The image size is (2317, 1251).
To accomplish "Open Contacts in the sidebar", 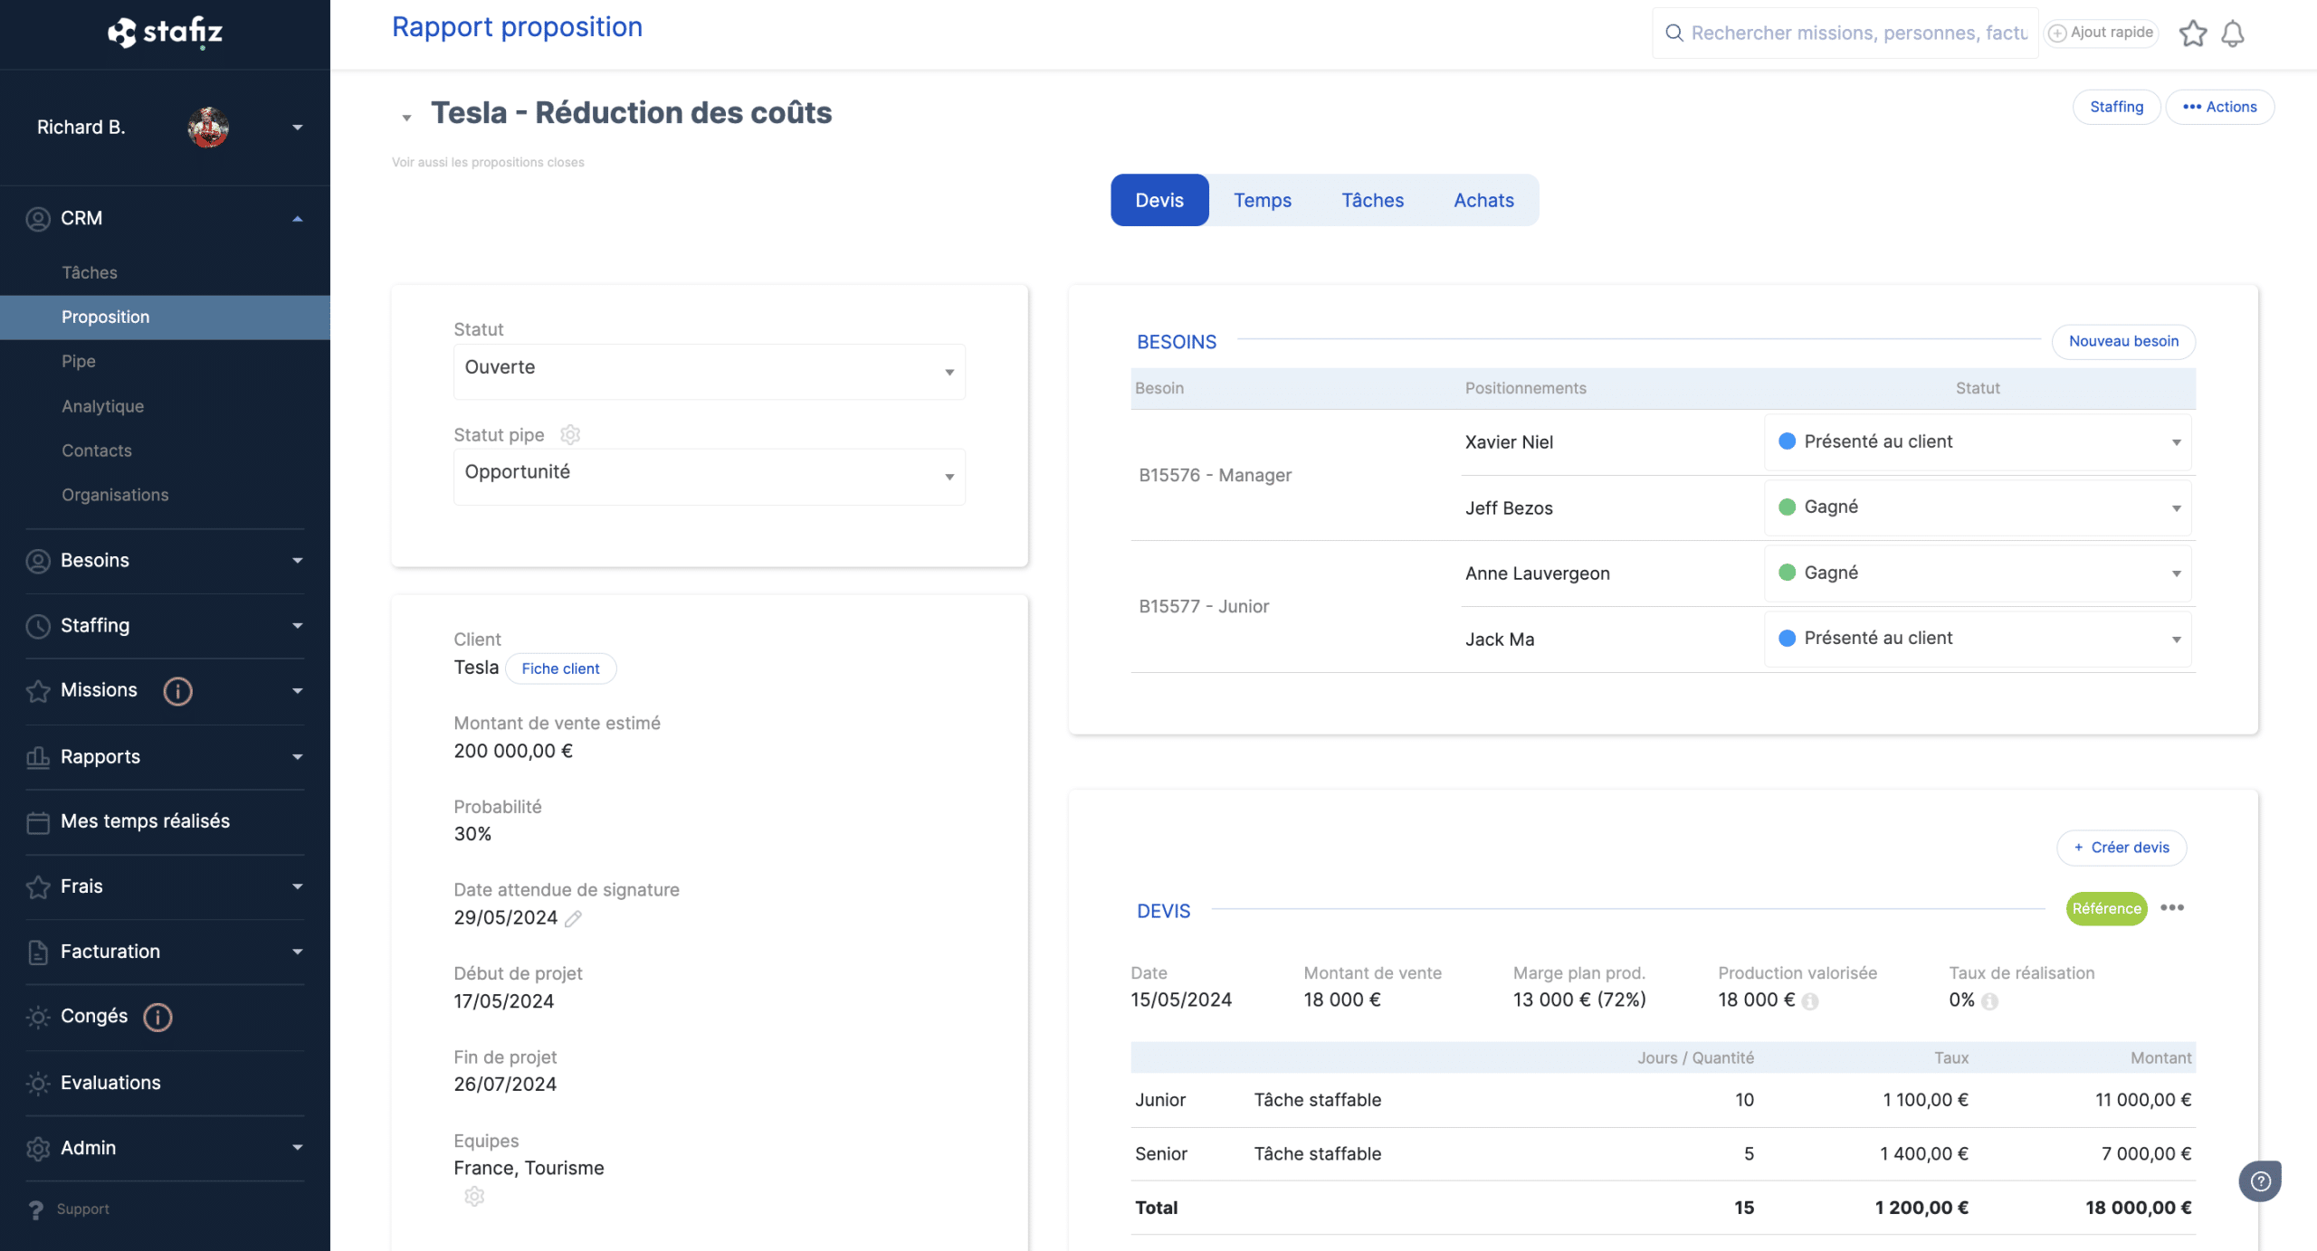I will click(x=97, y=450).
